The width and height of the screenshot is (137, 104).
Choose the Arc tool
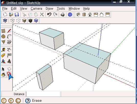pyautogui.click(x=9, y=36)
